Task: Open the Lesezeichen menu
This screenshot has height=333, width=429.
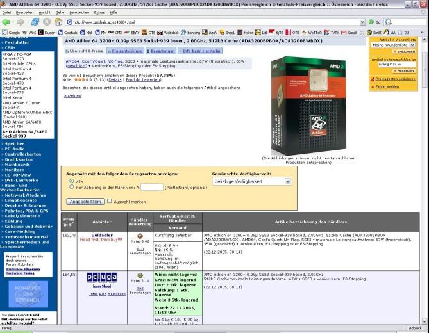Action: click(80, 13)
